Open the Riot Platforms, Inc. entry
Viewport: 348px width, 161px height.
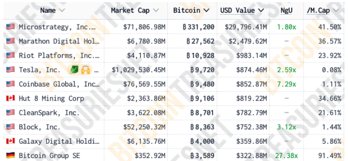(x=59, y=56)
